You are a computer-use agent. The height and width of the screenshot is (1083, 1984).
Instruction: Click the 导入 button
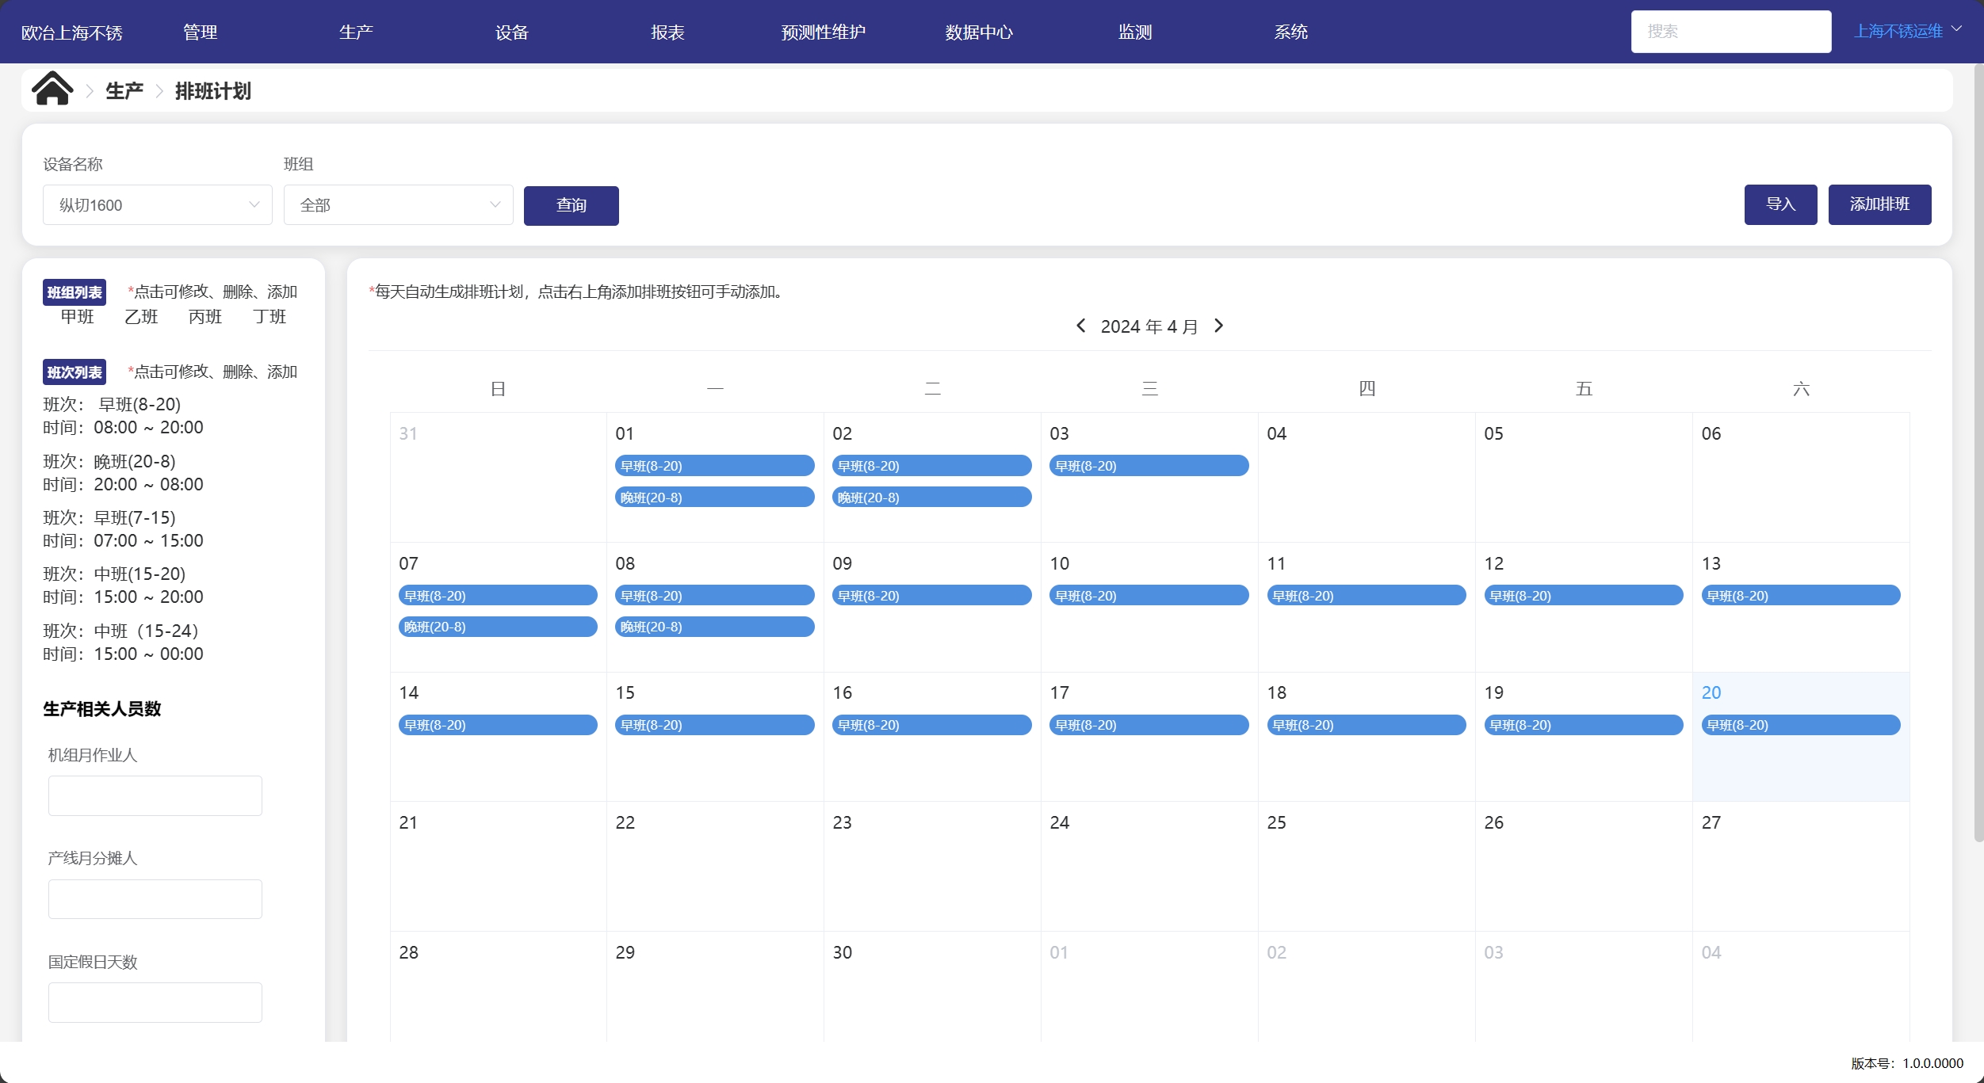1780,204
